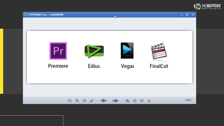Image resolution: width=224 pixels, height=126 pixels.
Task: Delete the image with the red X icon
Action: point(149,101)
